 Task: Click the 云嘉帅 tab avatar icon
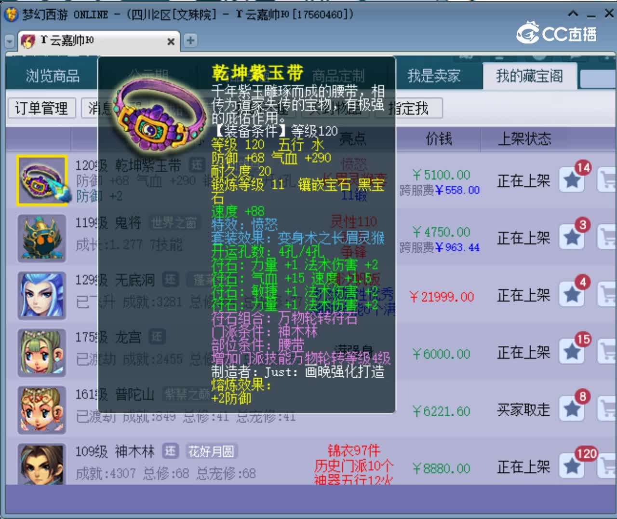[x=28, y=41]
